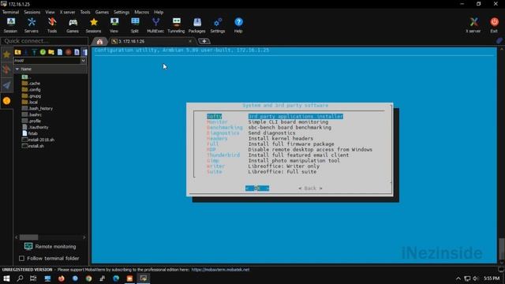Select the .bash_history file
Image resolution: width=505 pixels, height=284 pixels.
click(37, 109)
